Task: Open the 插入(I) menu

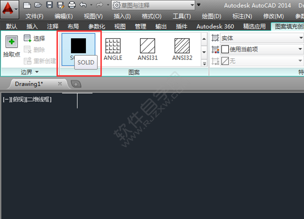Action: click(122, 16)
